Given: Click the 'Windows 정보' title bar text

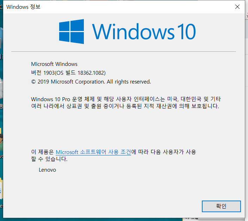Looking at the screenshot, I should [23, 7].
